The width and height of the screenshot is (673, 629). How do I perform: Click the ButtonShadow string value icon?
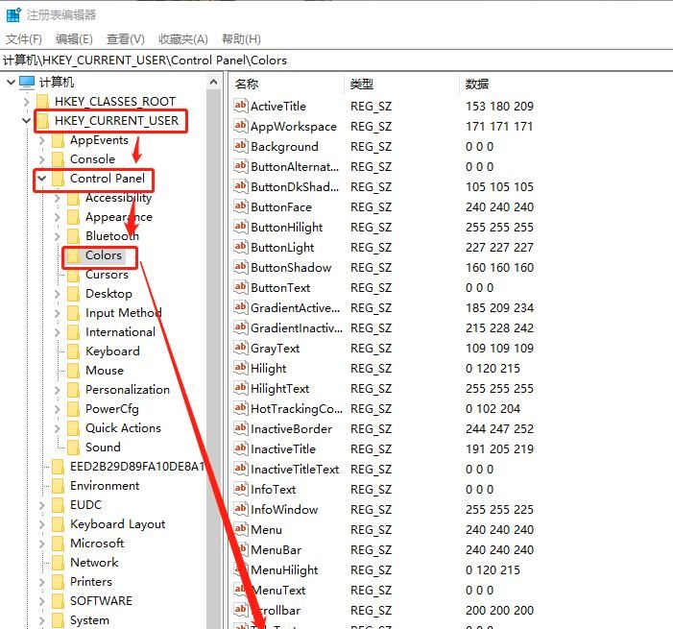[x=240, y=267]
